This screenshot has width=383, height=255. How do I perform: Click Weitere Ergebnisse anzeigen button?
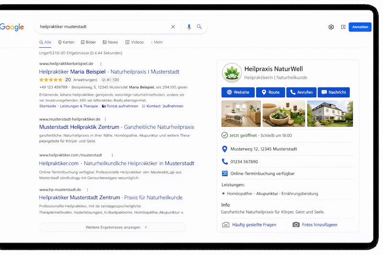(x=113, y=227)
